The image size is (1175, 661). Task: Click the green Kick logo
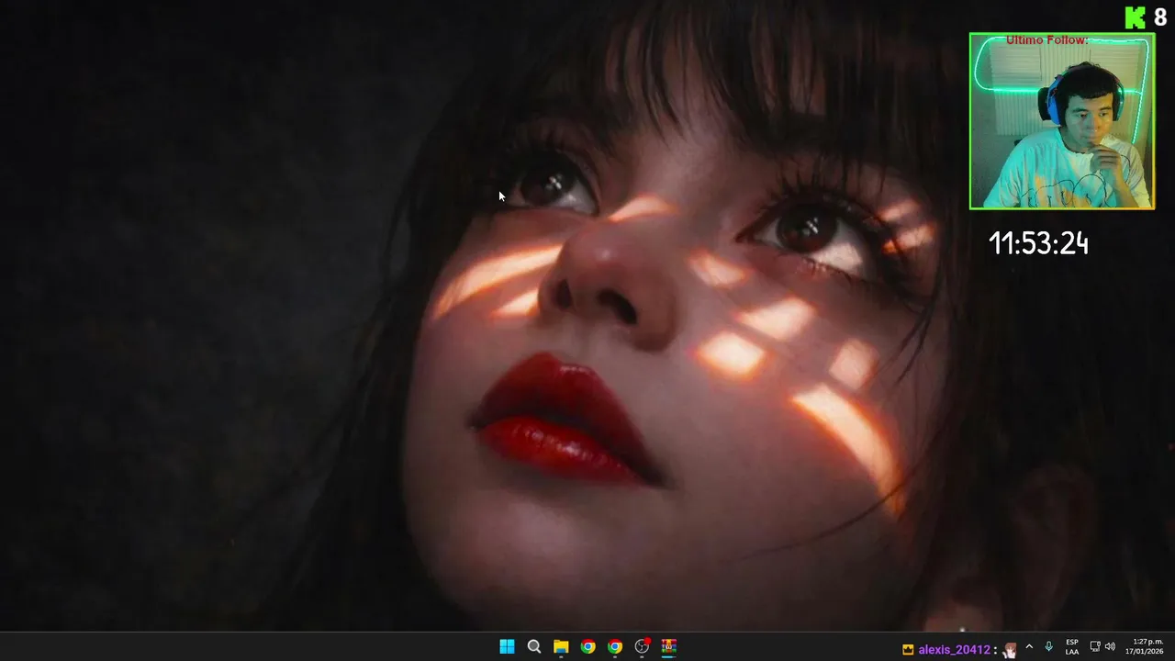pyautogui.click(x=1136, y=17)
